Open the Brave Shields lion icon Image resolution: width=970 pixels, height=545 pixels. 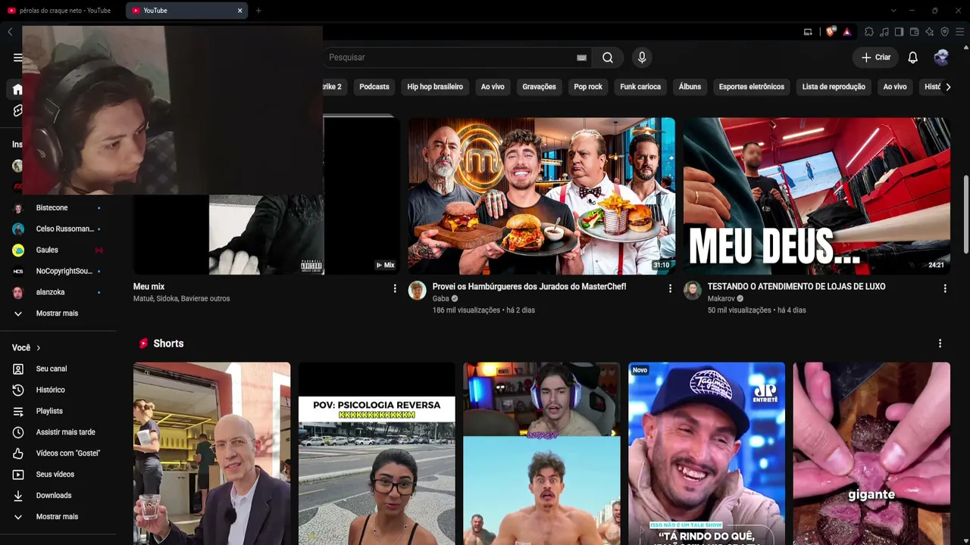(831, 32)
